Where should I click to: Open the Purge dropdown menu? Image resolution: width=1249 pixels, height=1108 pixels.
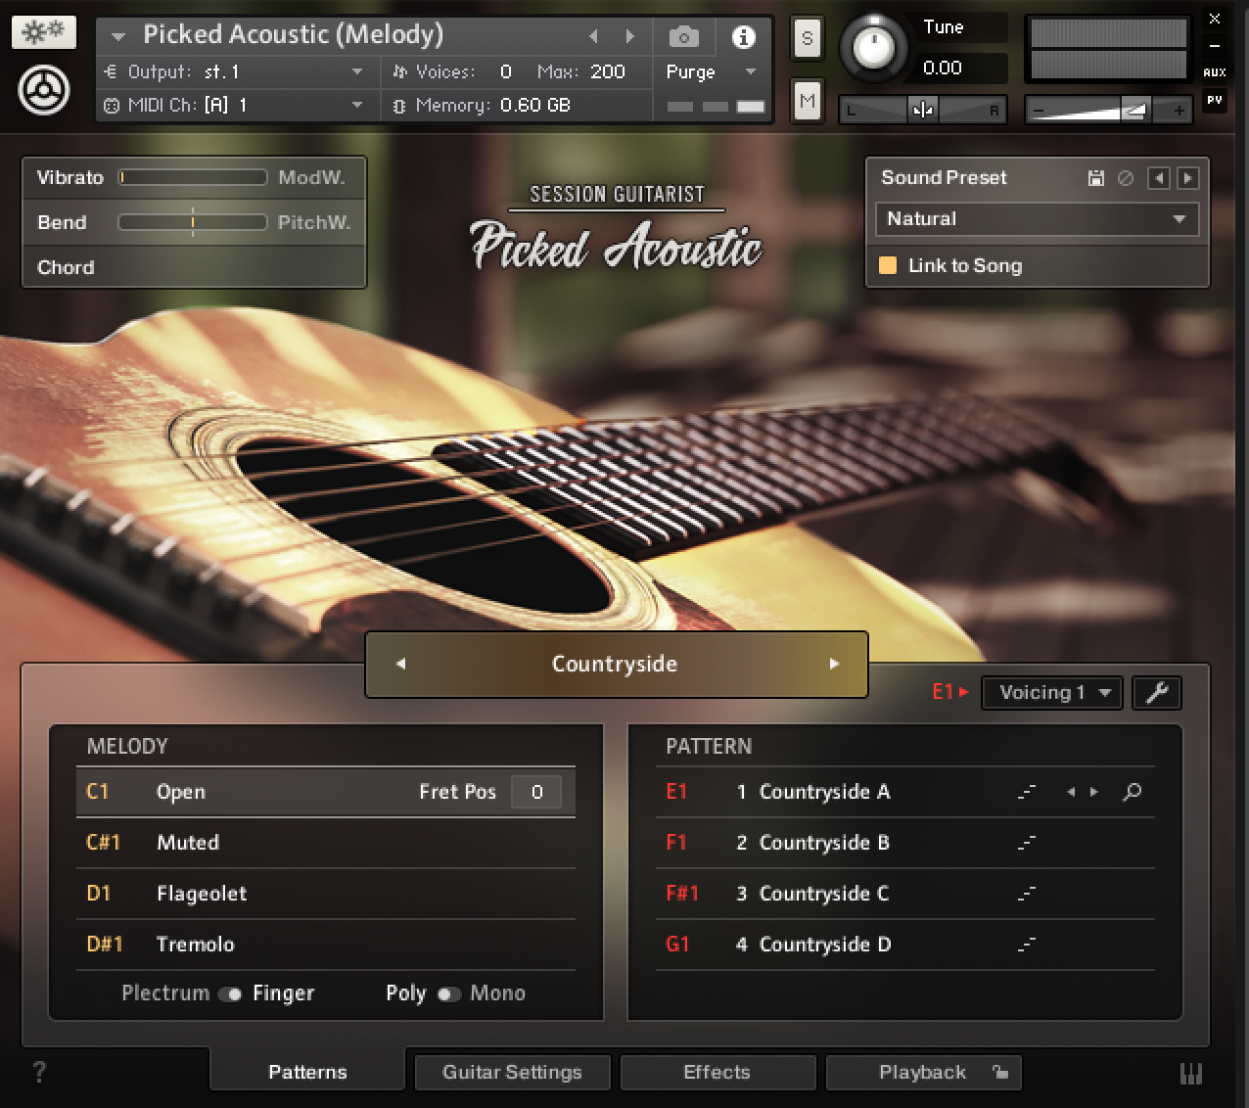712,71
